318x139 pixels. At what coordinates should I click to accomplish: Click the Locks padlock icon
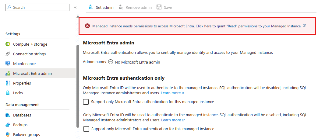tap(8, 93)
